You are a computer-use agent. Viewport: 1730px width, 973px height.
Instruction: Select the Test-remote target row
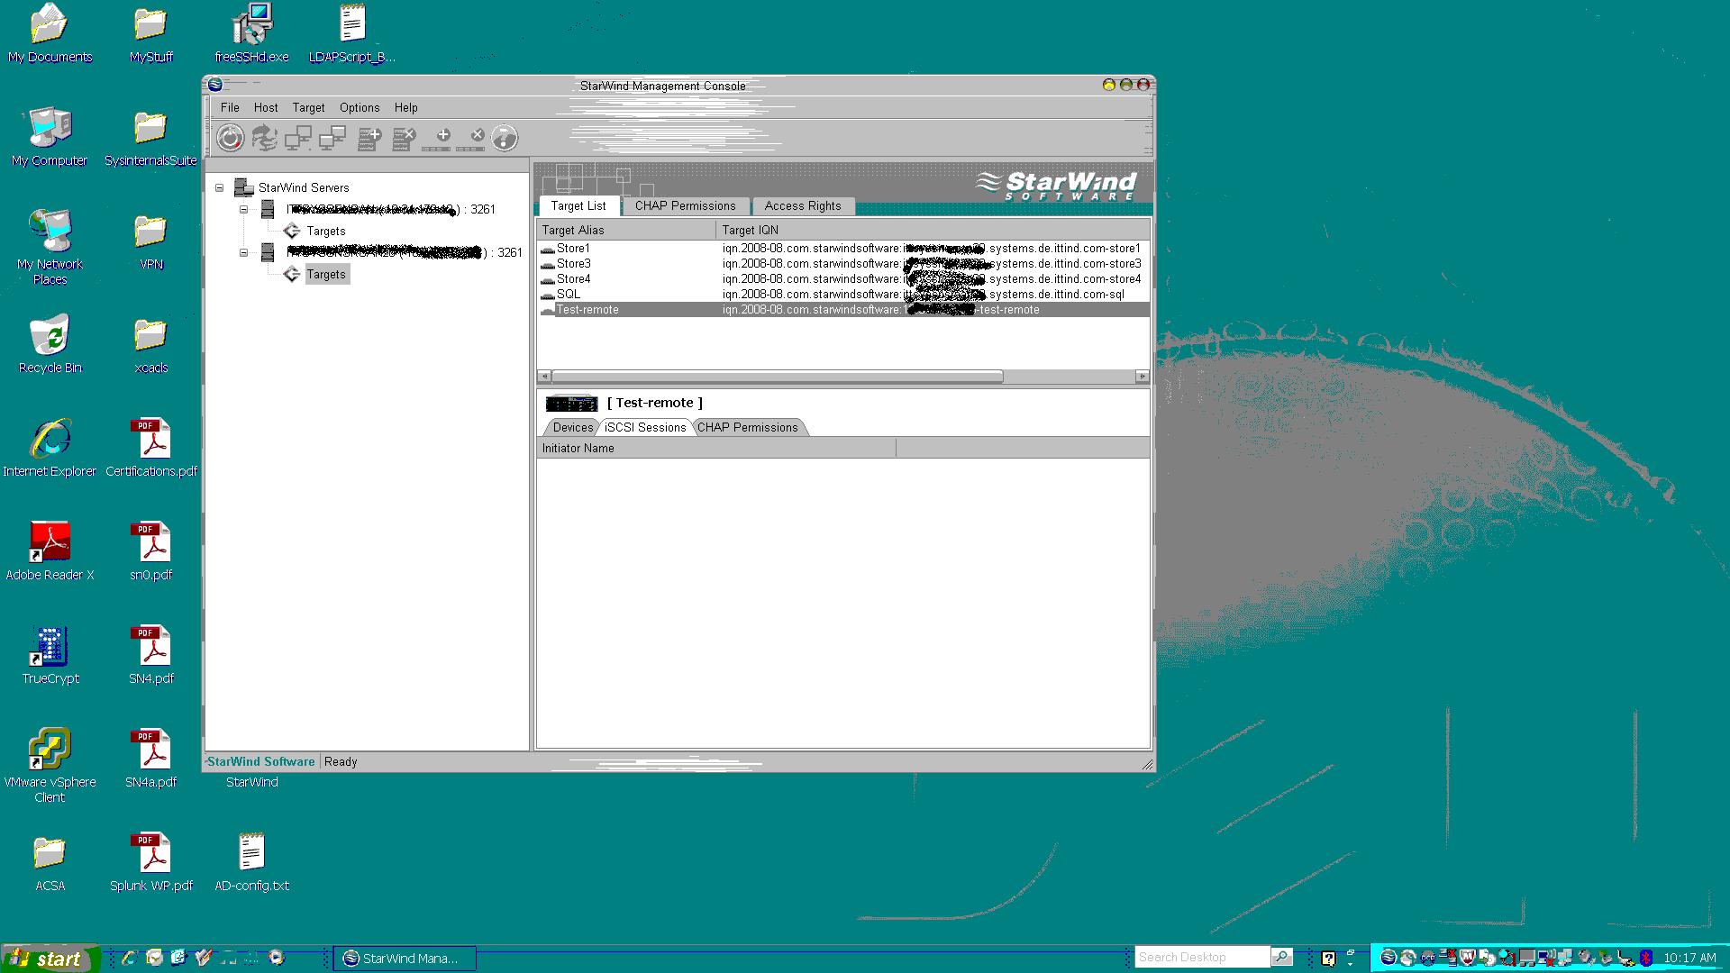(x=843, y=310)
